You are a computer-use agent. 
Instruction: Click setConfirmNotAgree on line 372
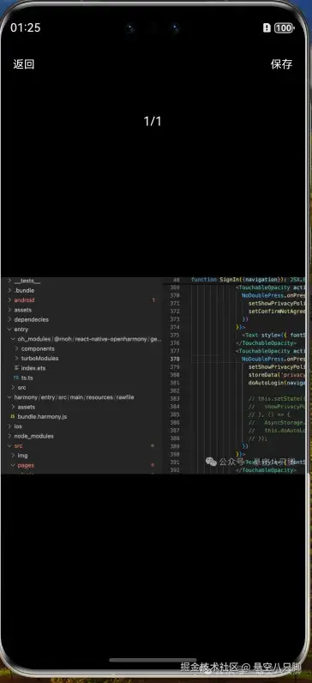[x=277, y=311]
